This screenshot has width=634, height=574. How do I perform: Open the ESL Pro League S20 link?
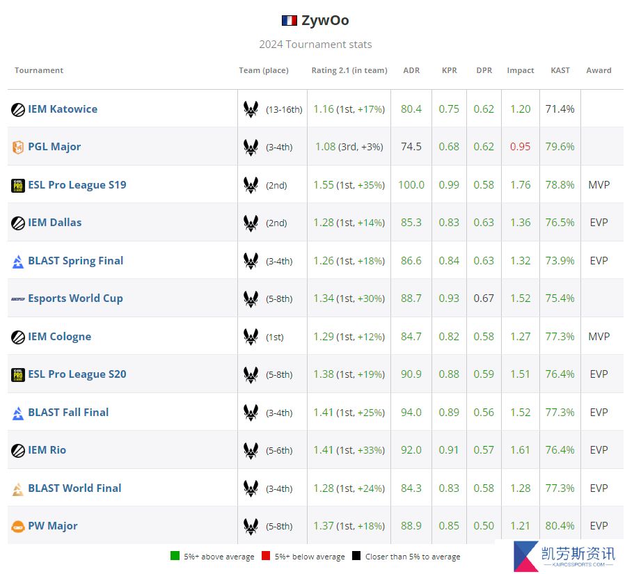point(77,374)
